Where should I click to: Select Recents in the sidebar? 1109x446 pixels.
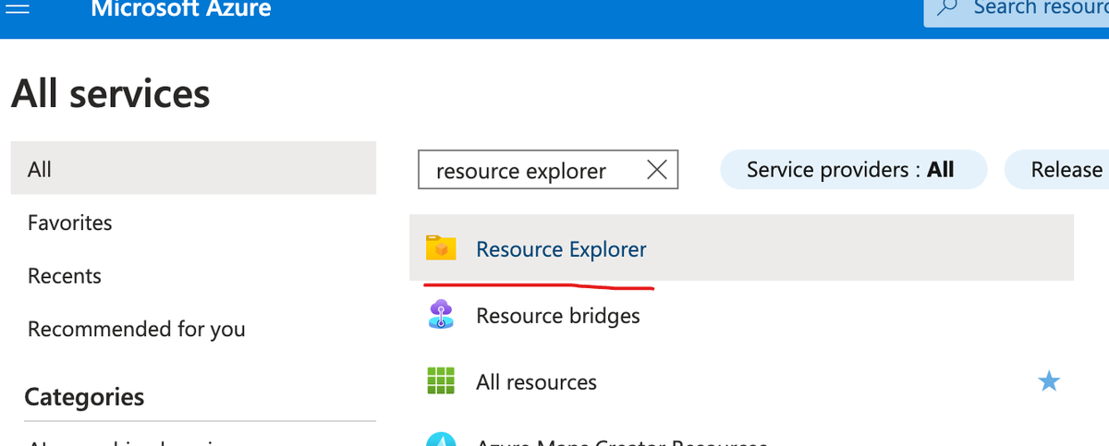point(65,276)
